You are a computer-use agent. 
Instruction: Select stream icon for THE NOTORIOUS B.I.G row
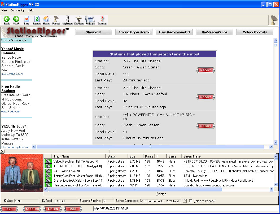(48, 166)
